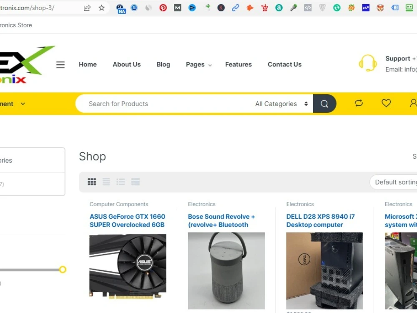Open the DELL desktop product image
This screenshot has width=417, height=313.
click(x=325, y=271)
